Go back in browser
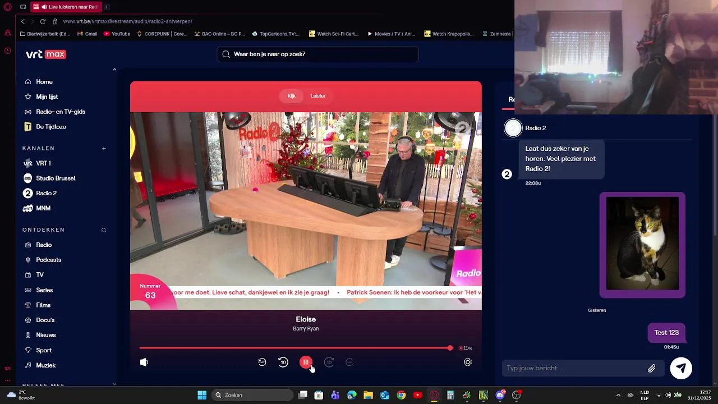The image size is (718, 404). (x=23, y=21)
